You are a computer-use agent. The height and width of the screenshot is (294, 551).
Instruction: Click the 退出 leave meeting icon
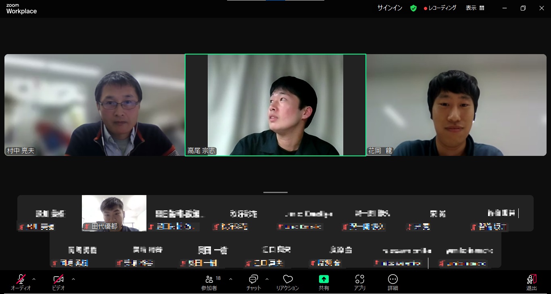click(531, 279)
